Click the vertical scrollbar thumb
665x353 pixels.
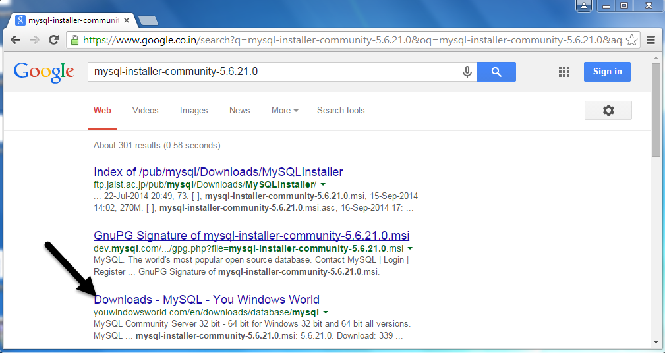tap(656, 110)
